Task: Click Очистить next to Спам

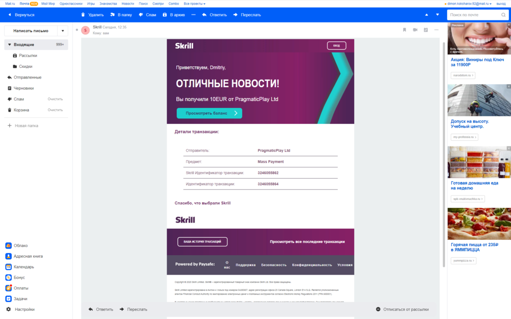Action: (x=55, y=99)
